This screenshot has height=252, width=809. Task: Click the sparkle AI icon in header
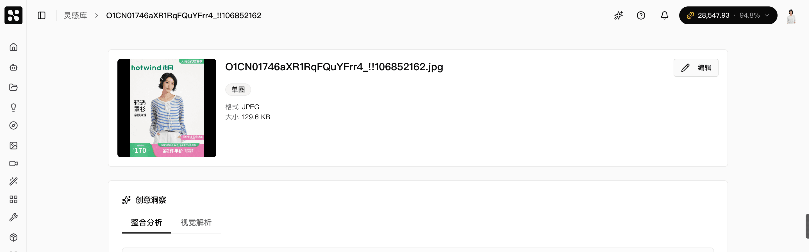(x=618, y=15)
